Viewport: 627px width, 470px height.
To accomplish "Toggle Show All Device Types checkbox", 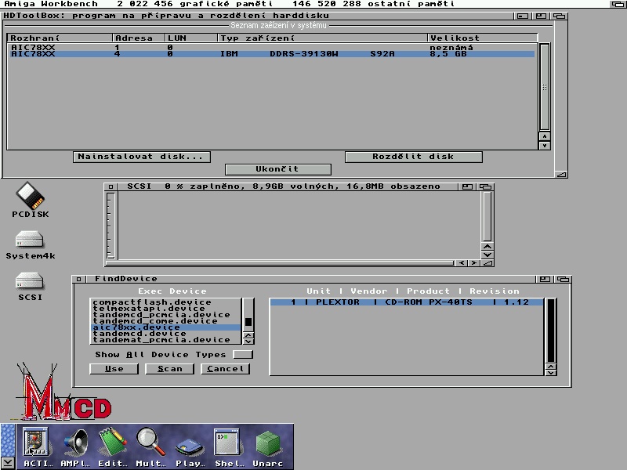I will click(243, 355).
